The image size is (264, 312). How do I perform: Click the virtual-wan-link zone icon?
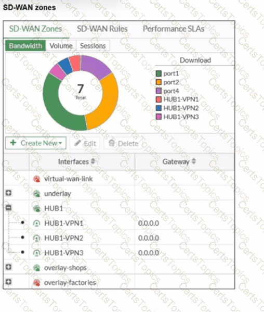37,179
